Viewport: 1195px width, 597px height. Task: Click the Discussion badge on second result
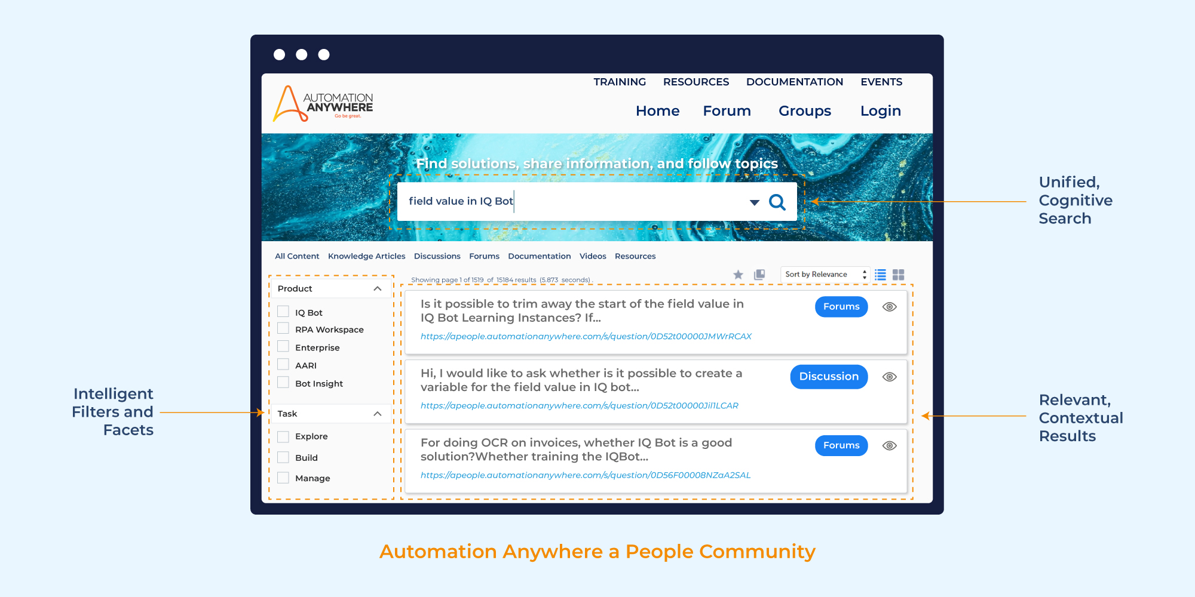tap(829, 377)
